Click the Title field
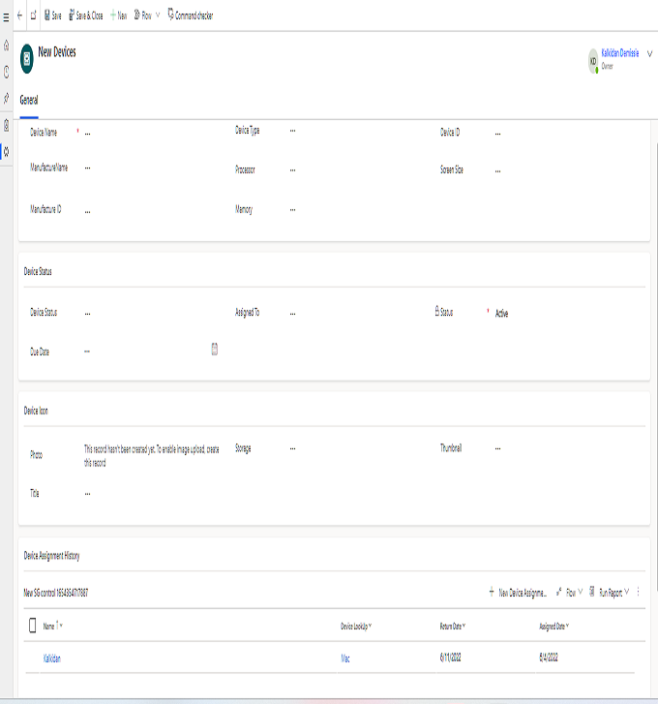Viewport: 658px width, 704px height. click(x=153, y=494)
